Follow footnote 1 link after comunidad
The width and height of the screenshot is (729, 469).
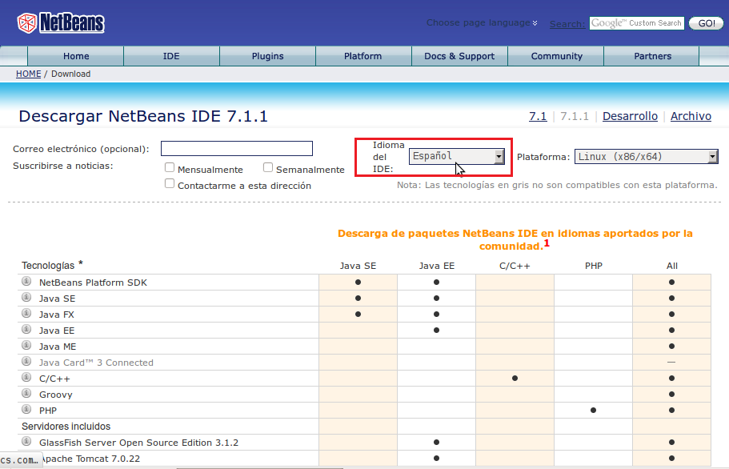tap(547, 243)
